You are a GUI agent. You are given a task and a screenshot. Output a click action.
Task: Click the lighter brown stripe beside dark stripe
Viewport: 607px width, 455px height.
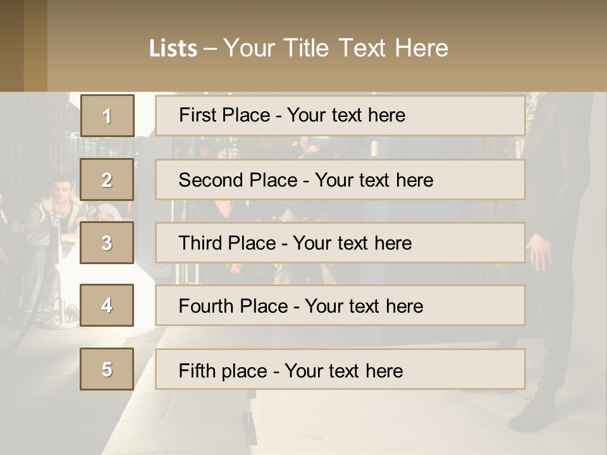pyautogui.click(x=35, y=45)
